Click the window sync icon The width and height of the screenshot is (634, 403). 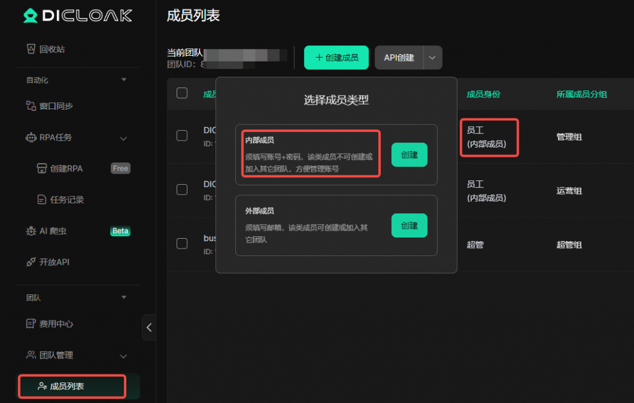click(31, 106)
